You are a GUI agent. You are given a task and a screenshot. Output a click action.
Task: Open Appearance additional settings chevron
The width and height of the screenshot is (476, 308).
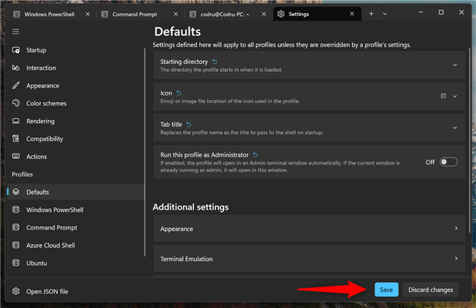455,228
